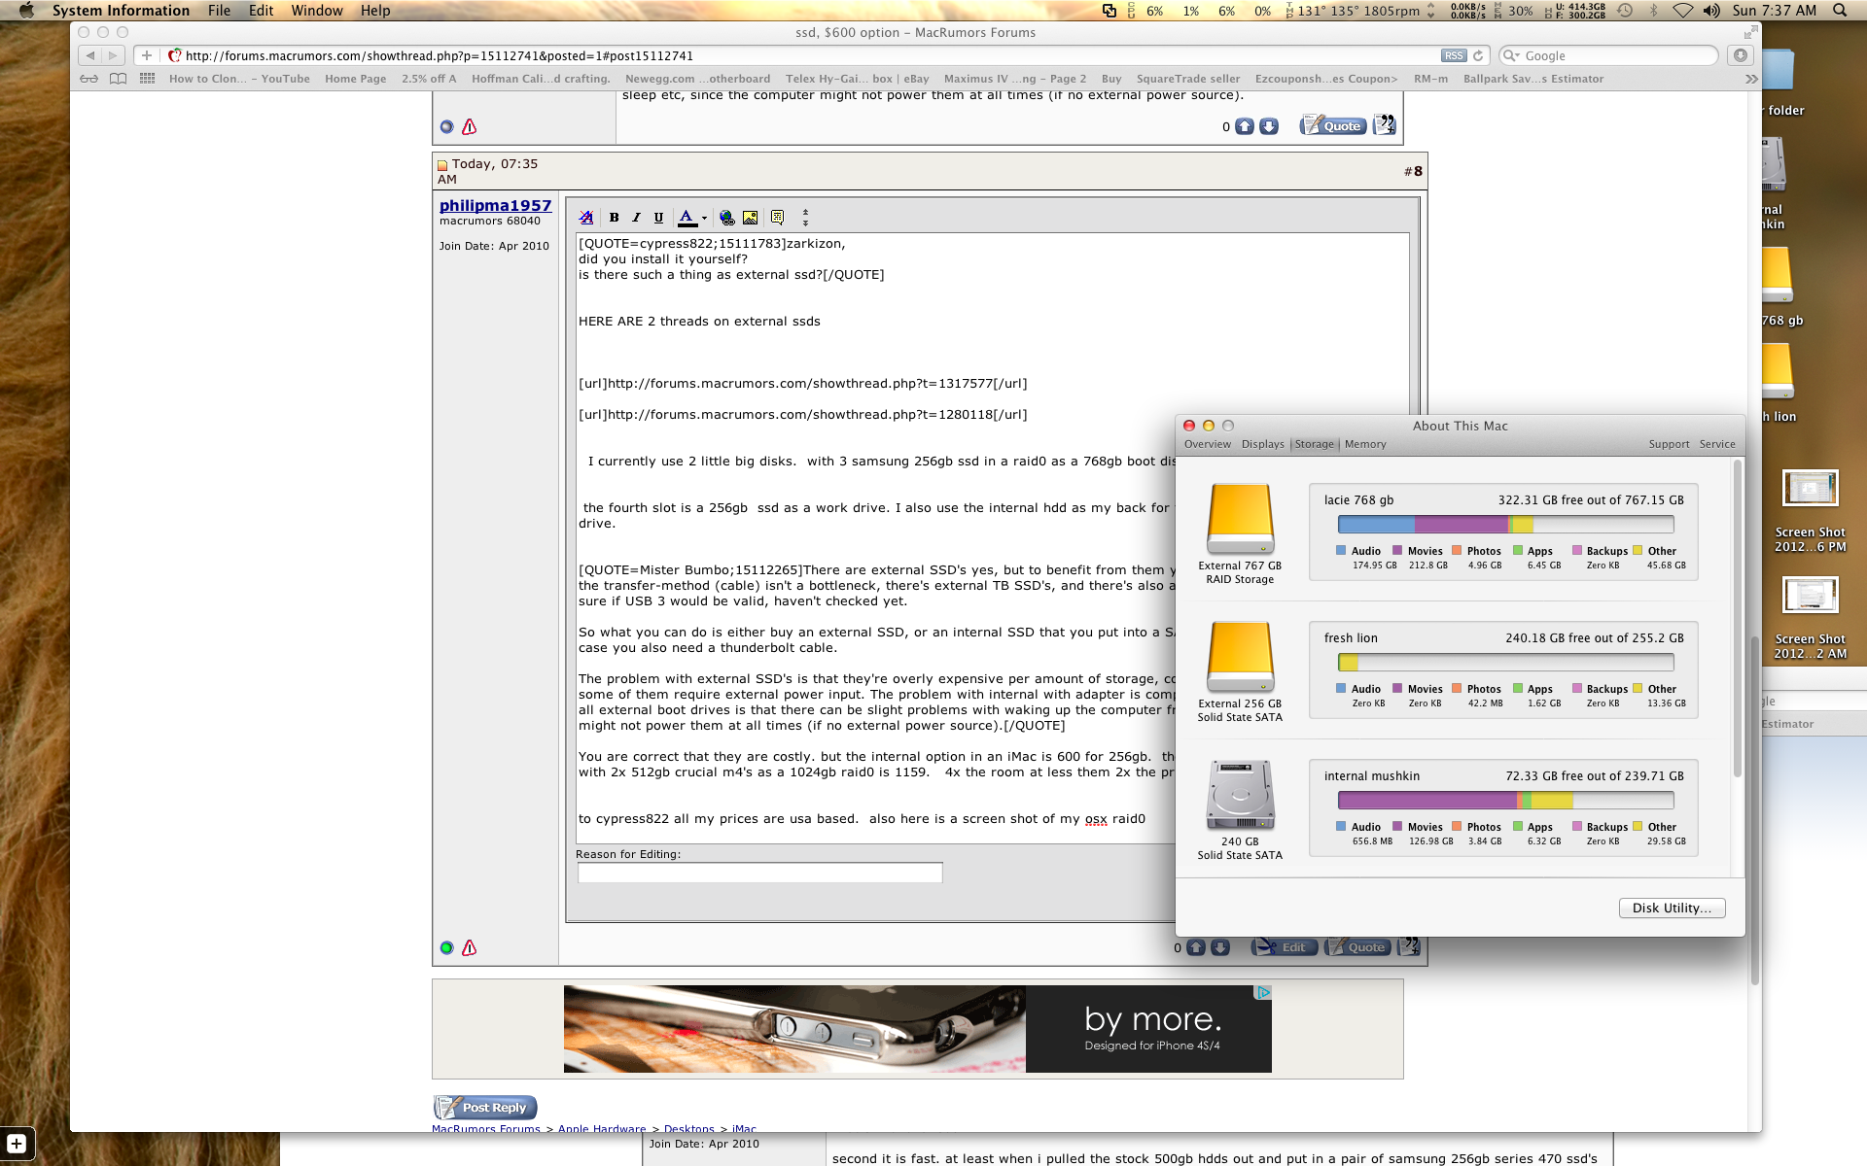Click the Reason for Editing field
This screenshot has height=1166, width=1867.
pyautogui.click(x=759, y=873)
